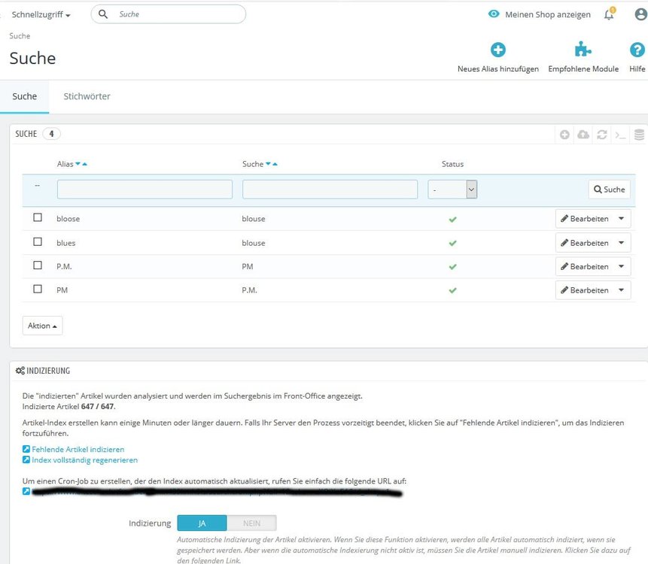Toggle status checkmark for PM alias

[x=452, y=290]
